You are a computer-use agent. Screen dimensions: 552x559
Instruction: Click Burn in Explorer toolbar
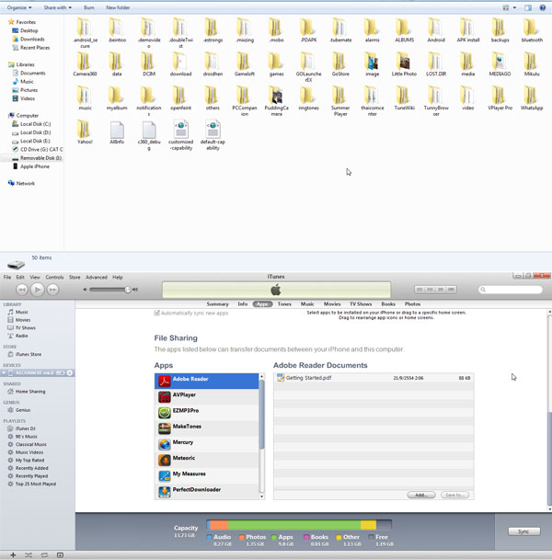pyautogui.click(x=89, y=7)
